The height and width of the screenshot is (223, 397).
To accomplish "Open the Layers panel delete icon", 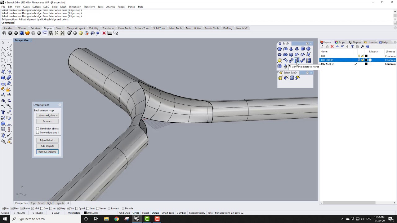I will tap(332, 46).
